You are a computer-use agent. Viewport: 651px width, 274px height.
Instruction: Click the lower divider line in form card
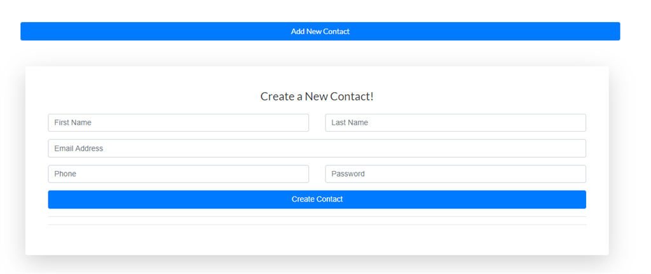[x=317, y=224]
